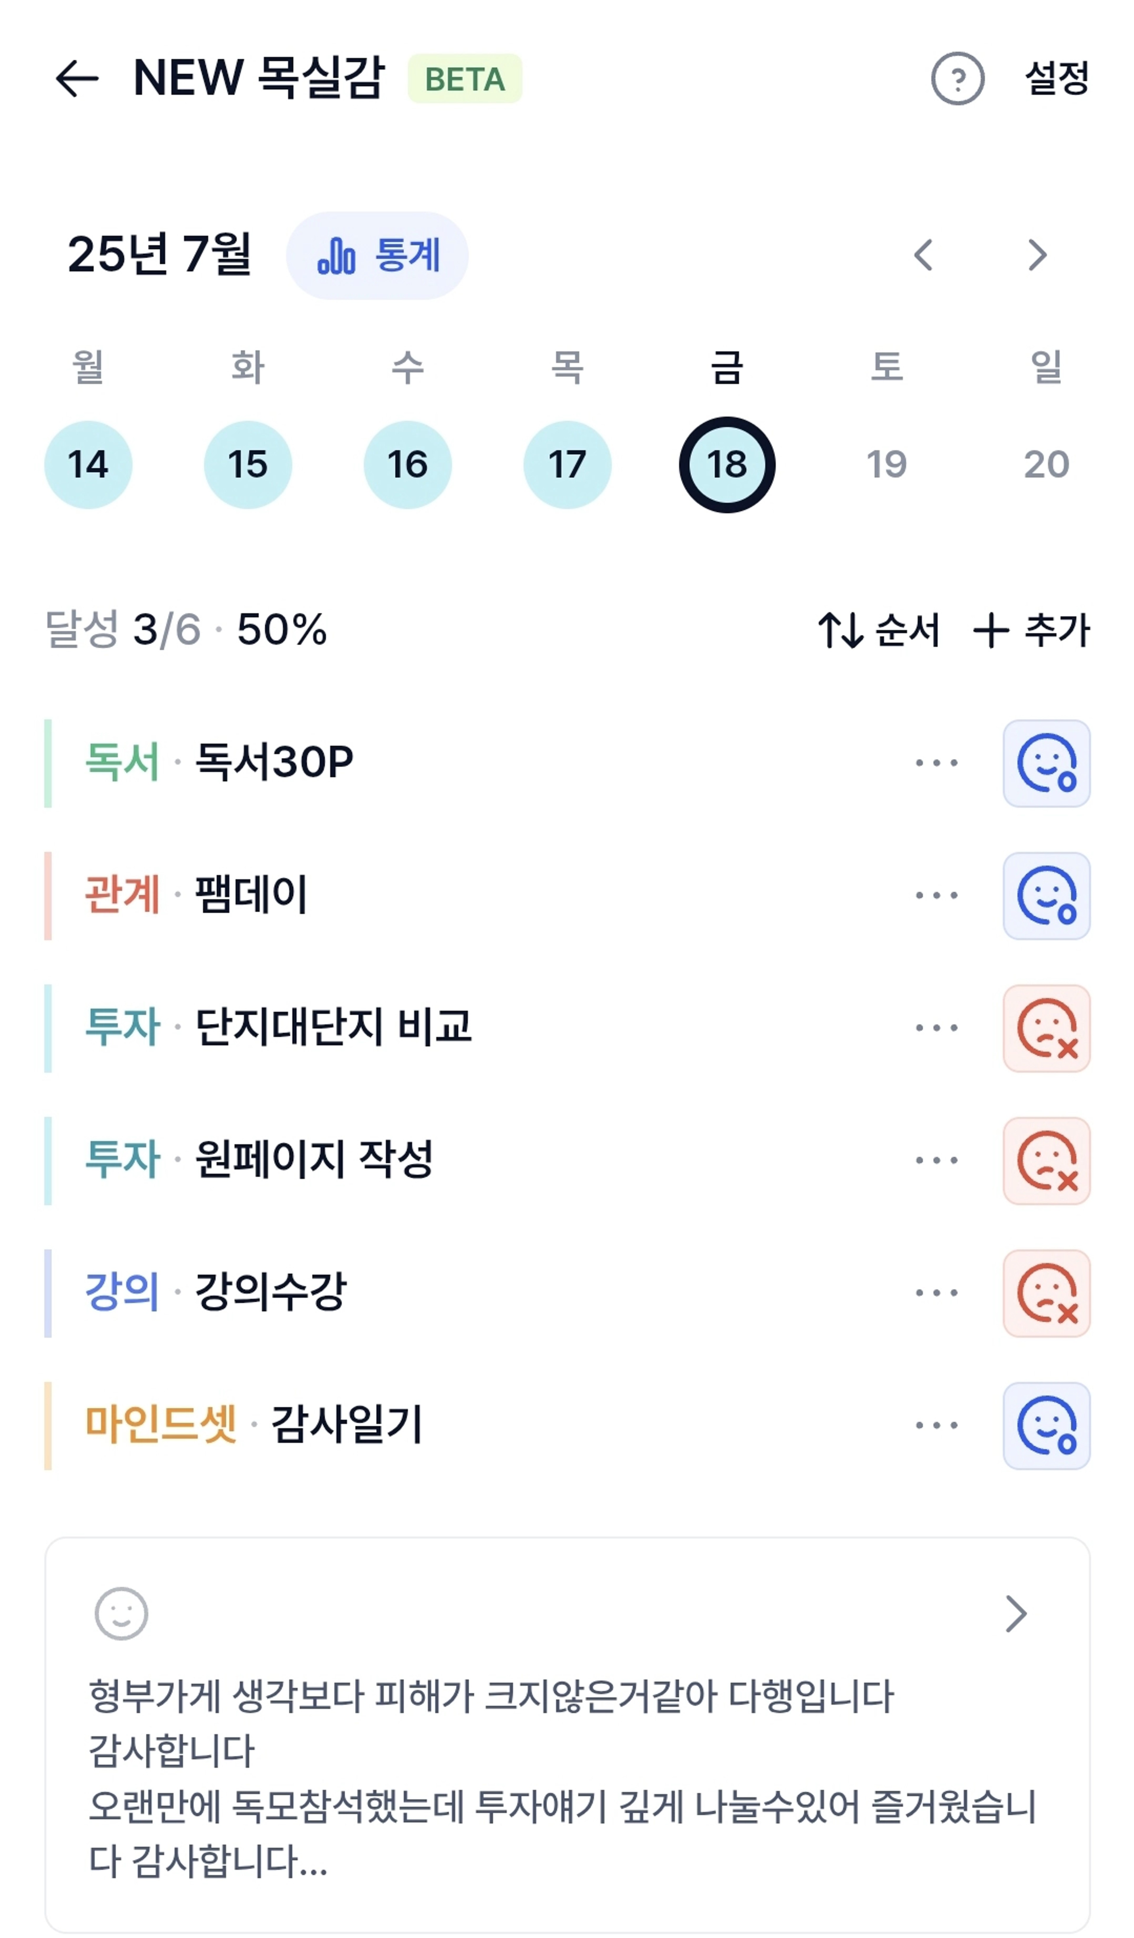The height and width of the screenshot is (1938, 1134).
Task: Go to next week chevron
Action: click(x=1037, y=255)
